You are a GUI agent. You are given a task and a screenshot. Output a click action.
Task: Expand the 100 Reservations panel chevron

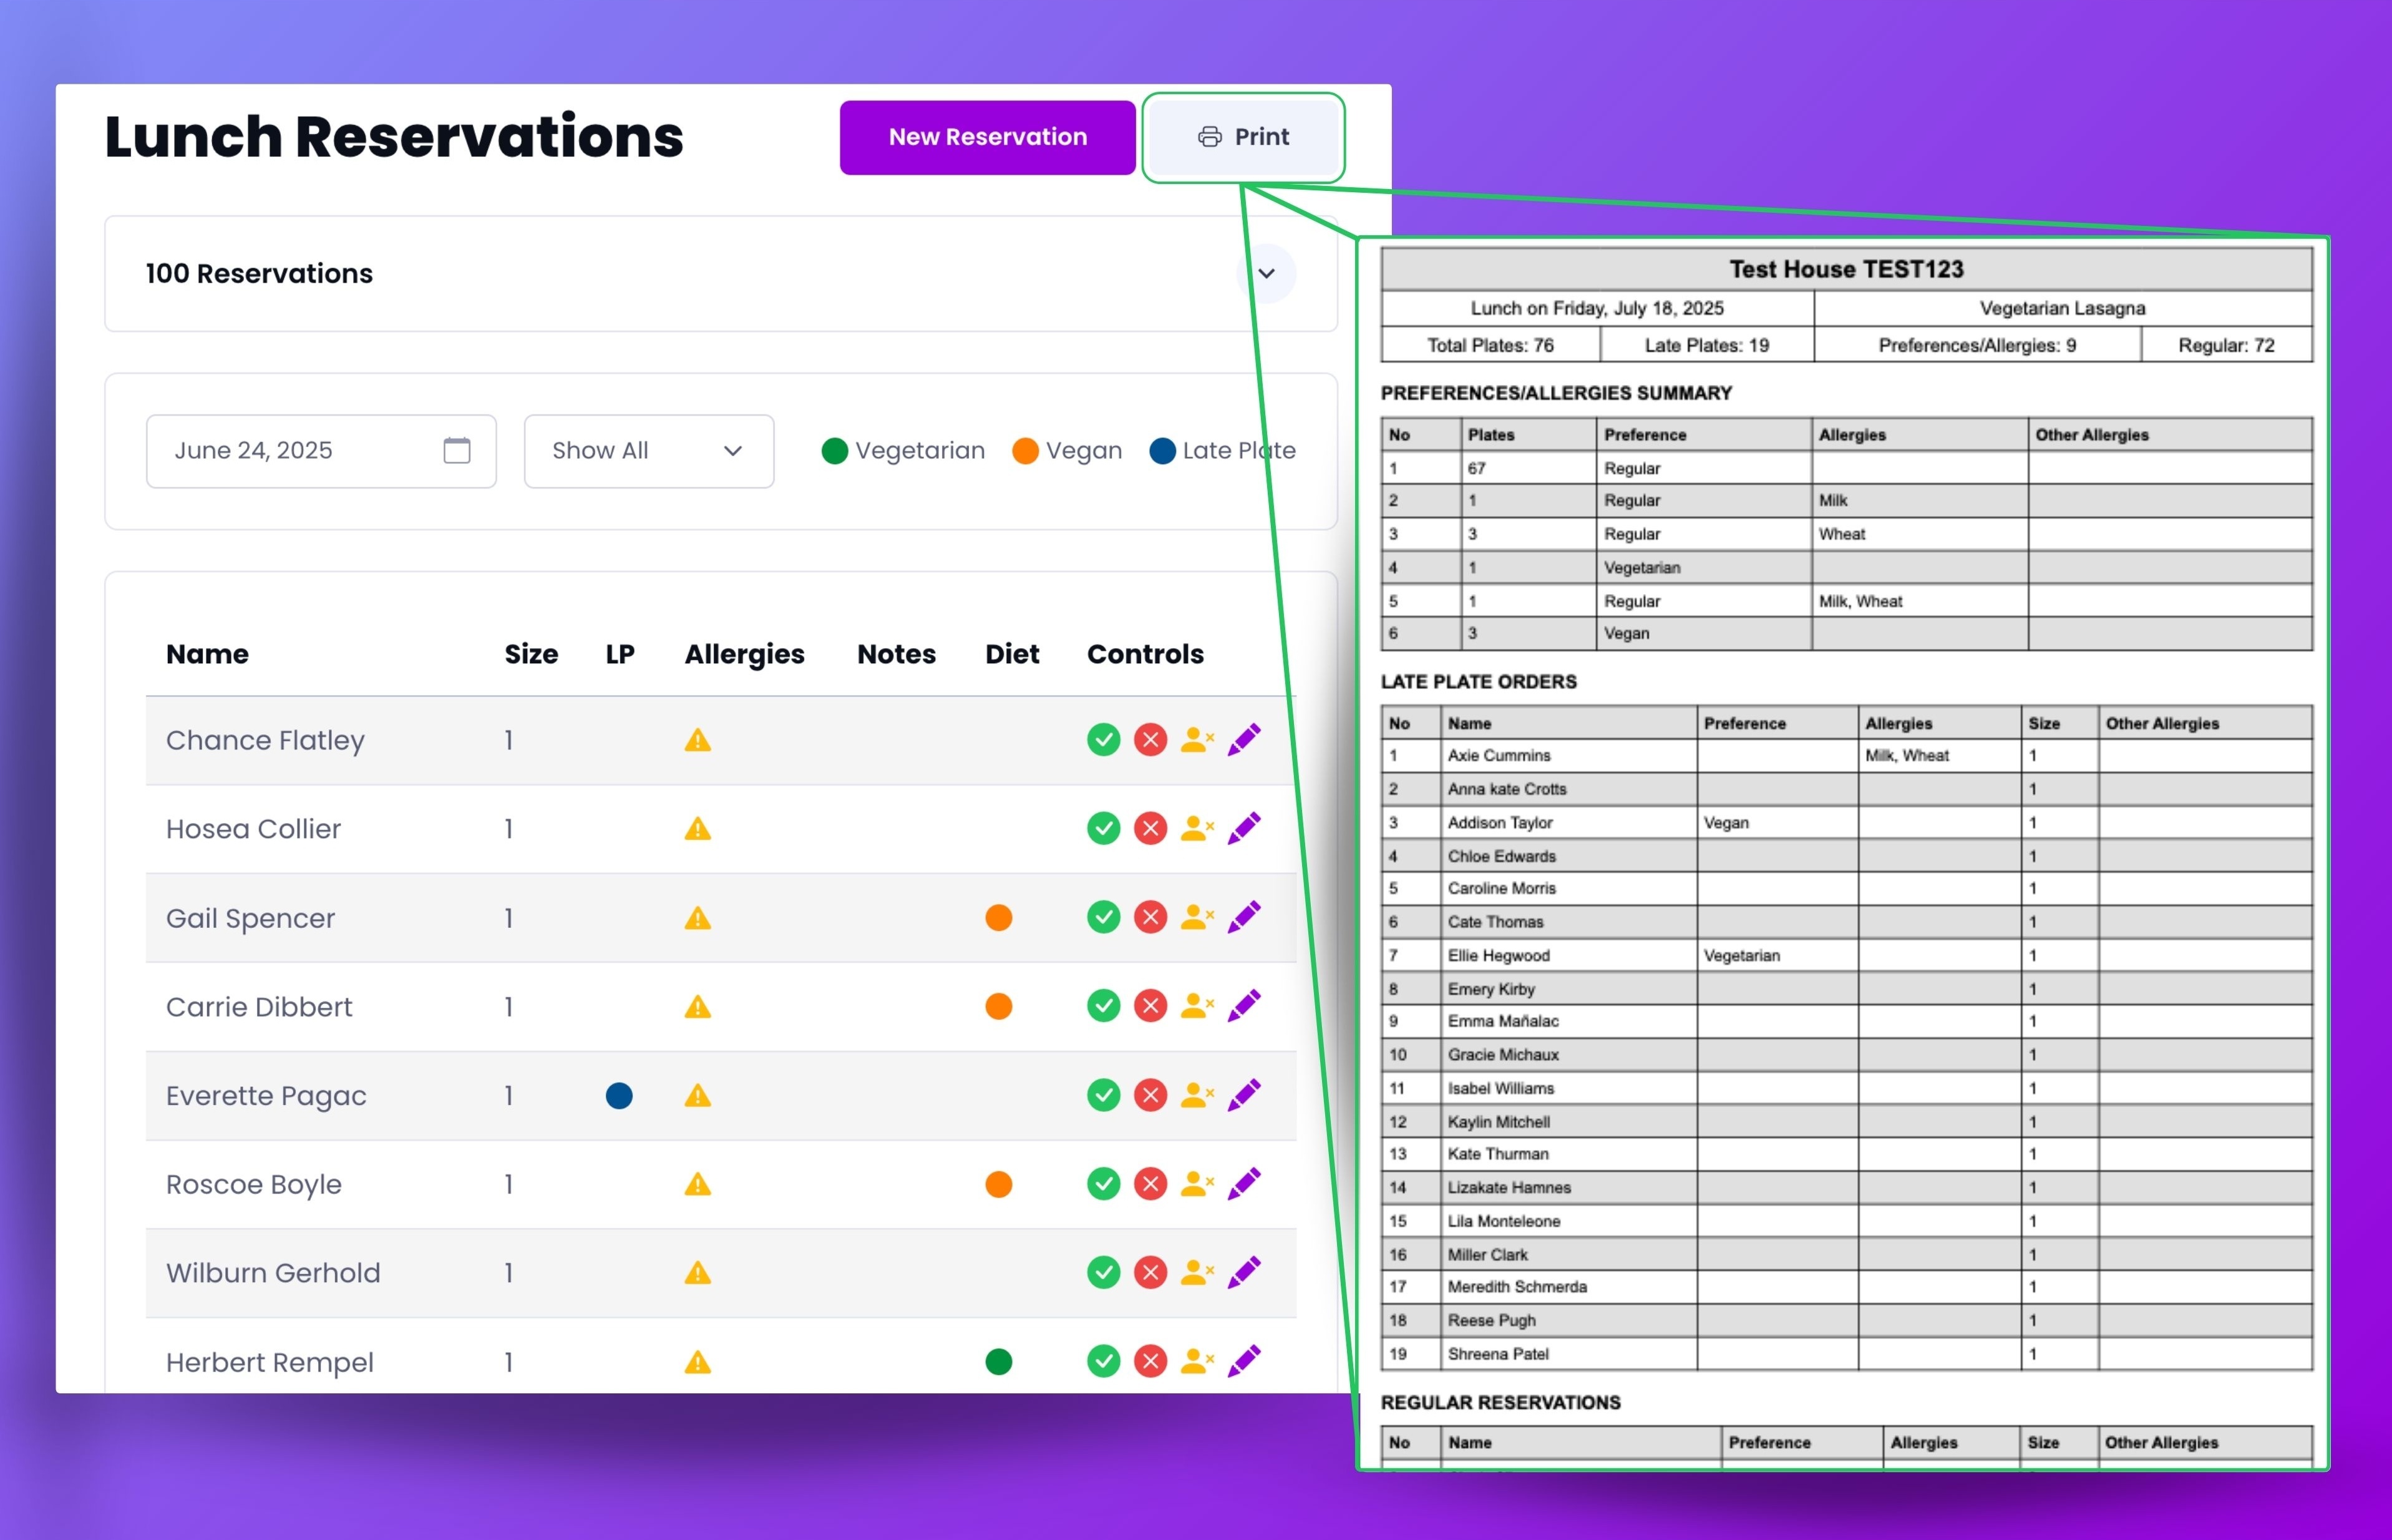click(1266, 274)
